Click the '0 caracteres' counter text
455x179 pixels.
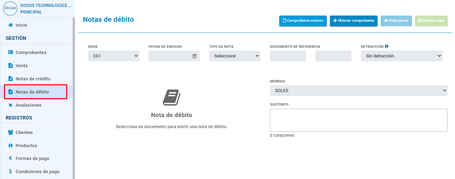[282, 135]
